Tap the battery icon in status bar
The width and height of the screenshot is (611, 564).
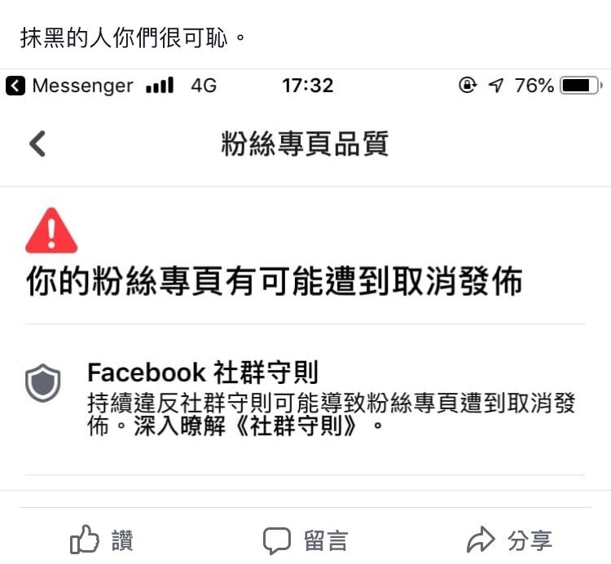[581, 86]
